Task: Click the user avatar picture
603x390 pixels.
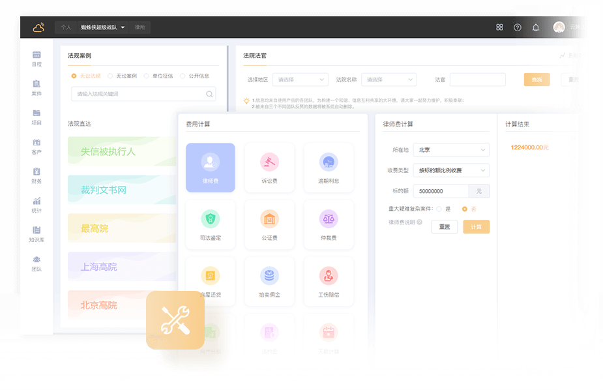Action: point(559,27)
